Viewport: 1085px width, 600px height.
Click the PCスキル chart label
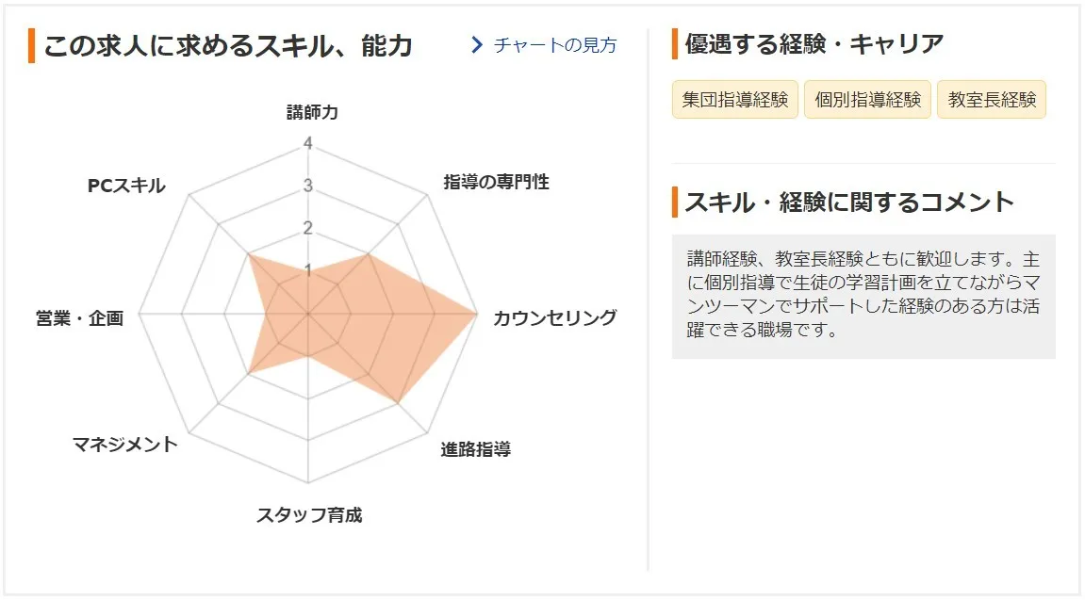pyautogui.click(x=126, y=186)
